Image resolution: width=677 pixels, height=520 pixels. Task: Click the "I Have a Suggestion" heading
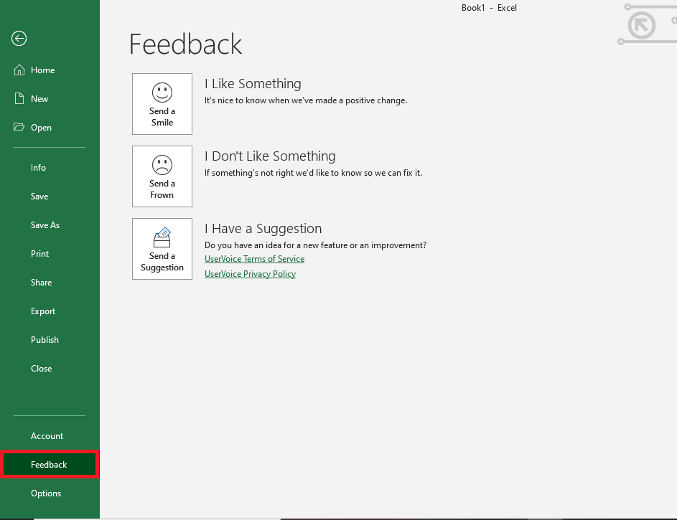pyautogui.click(x=263, y=229)
